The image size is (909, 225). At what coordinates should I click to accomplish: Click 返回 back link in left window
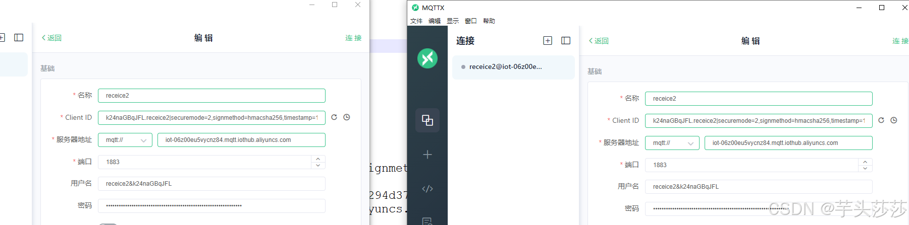51,38
